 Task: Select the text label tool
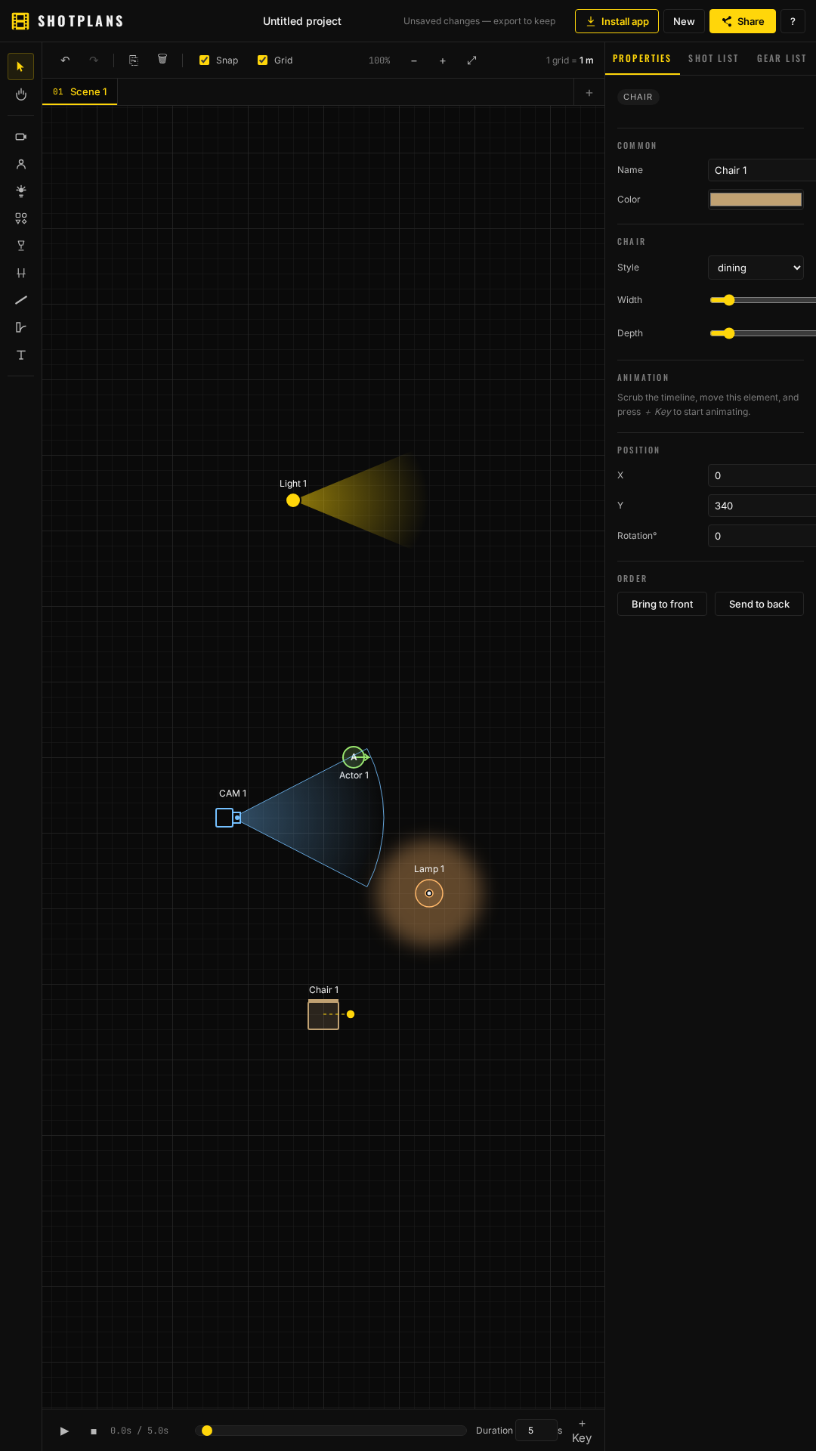click(20, 355)
